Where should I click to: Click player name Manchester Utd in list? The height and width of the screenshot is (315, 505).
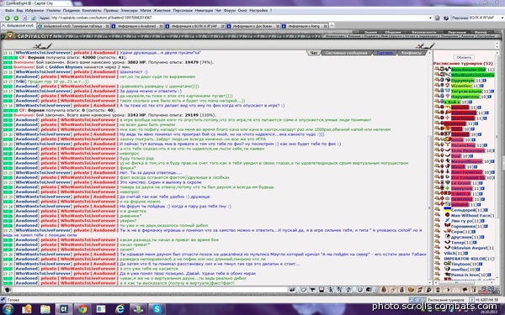tap(468, 70)
